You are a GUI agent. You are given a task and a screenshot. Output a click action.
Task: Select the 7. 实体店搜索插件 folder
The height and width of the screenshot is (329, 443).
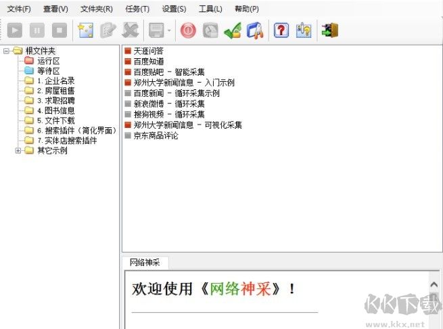point(67,140)
